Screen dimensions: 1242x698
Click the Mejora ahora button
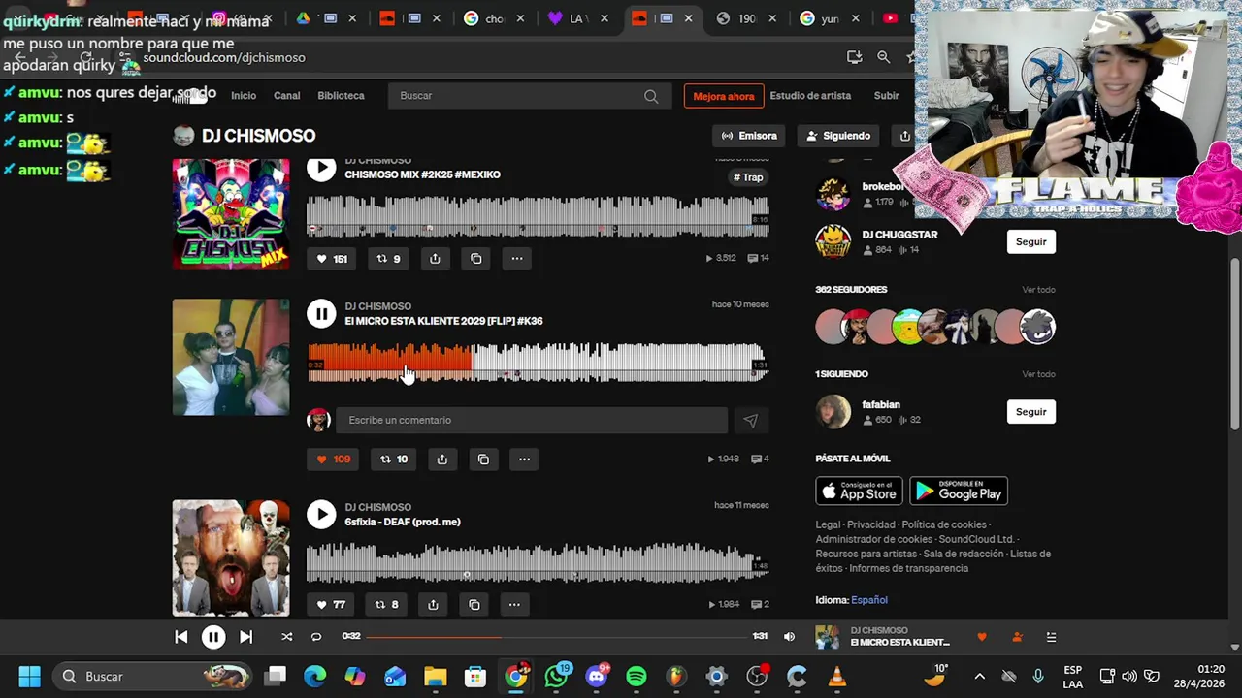click(724, 96)
